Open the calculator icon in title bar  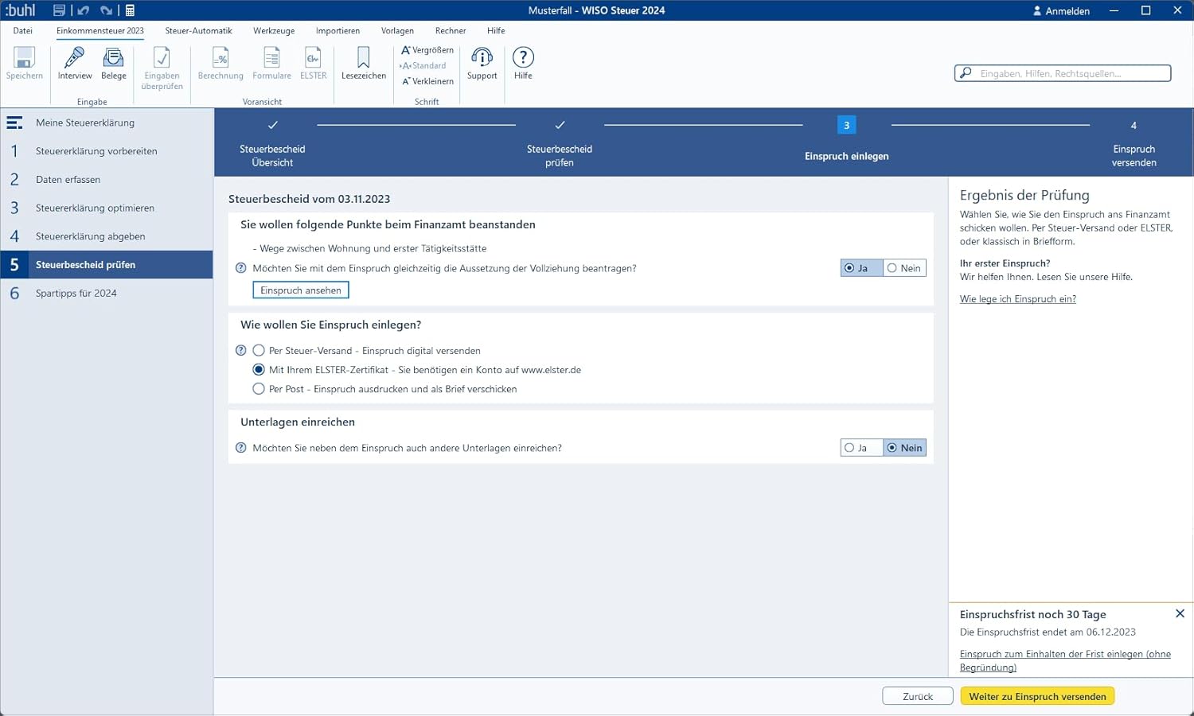(130, 10)
